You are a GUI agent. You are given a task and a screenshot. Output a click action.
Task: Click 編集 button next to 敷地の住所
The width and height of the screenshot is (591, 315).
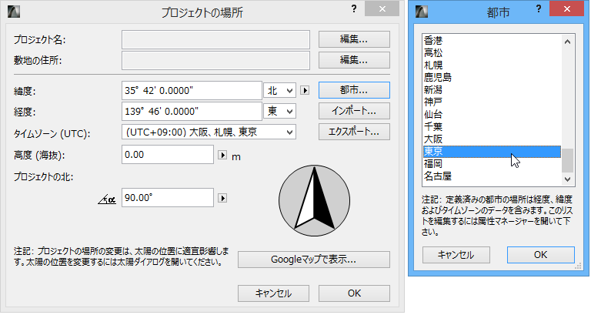coord(354,60)
